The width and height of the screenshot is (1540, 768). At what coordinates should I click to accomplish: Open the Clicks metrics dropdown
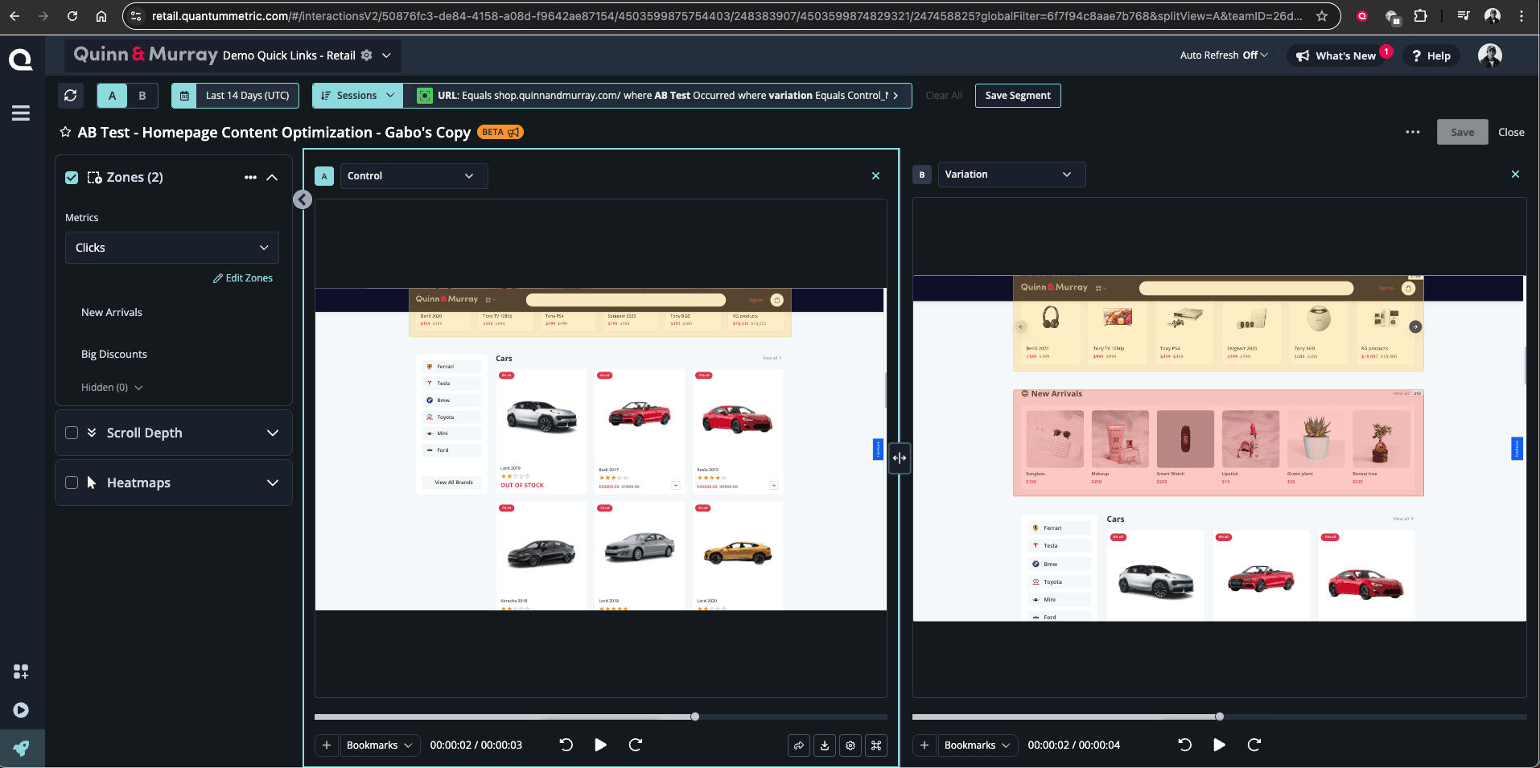[172, 248]
